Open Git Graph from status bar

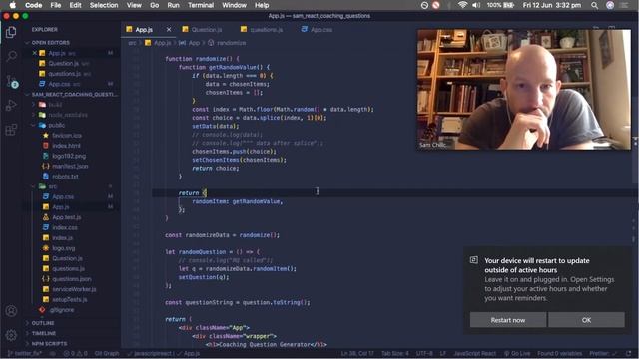coord(107,354)
